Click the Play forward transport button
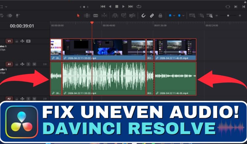247x144 pixels. click(123, 7)
